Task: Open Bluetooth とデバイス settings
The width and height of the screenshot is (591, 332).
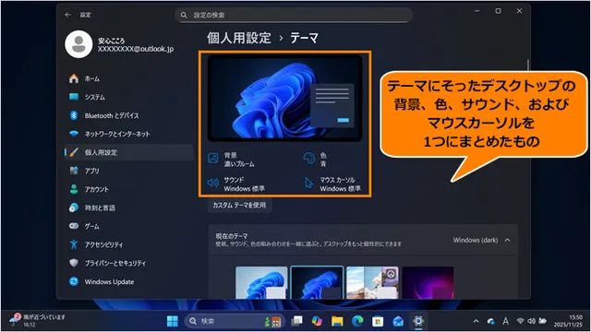Action: tap(128, 115)
